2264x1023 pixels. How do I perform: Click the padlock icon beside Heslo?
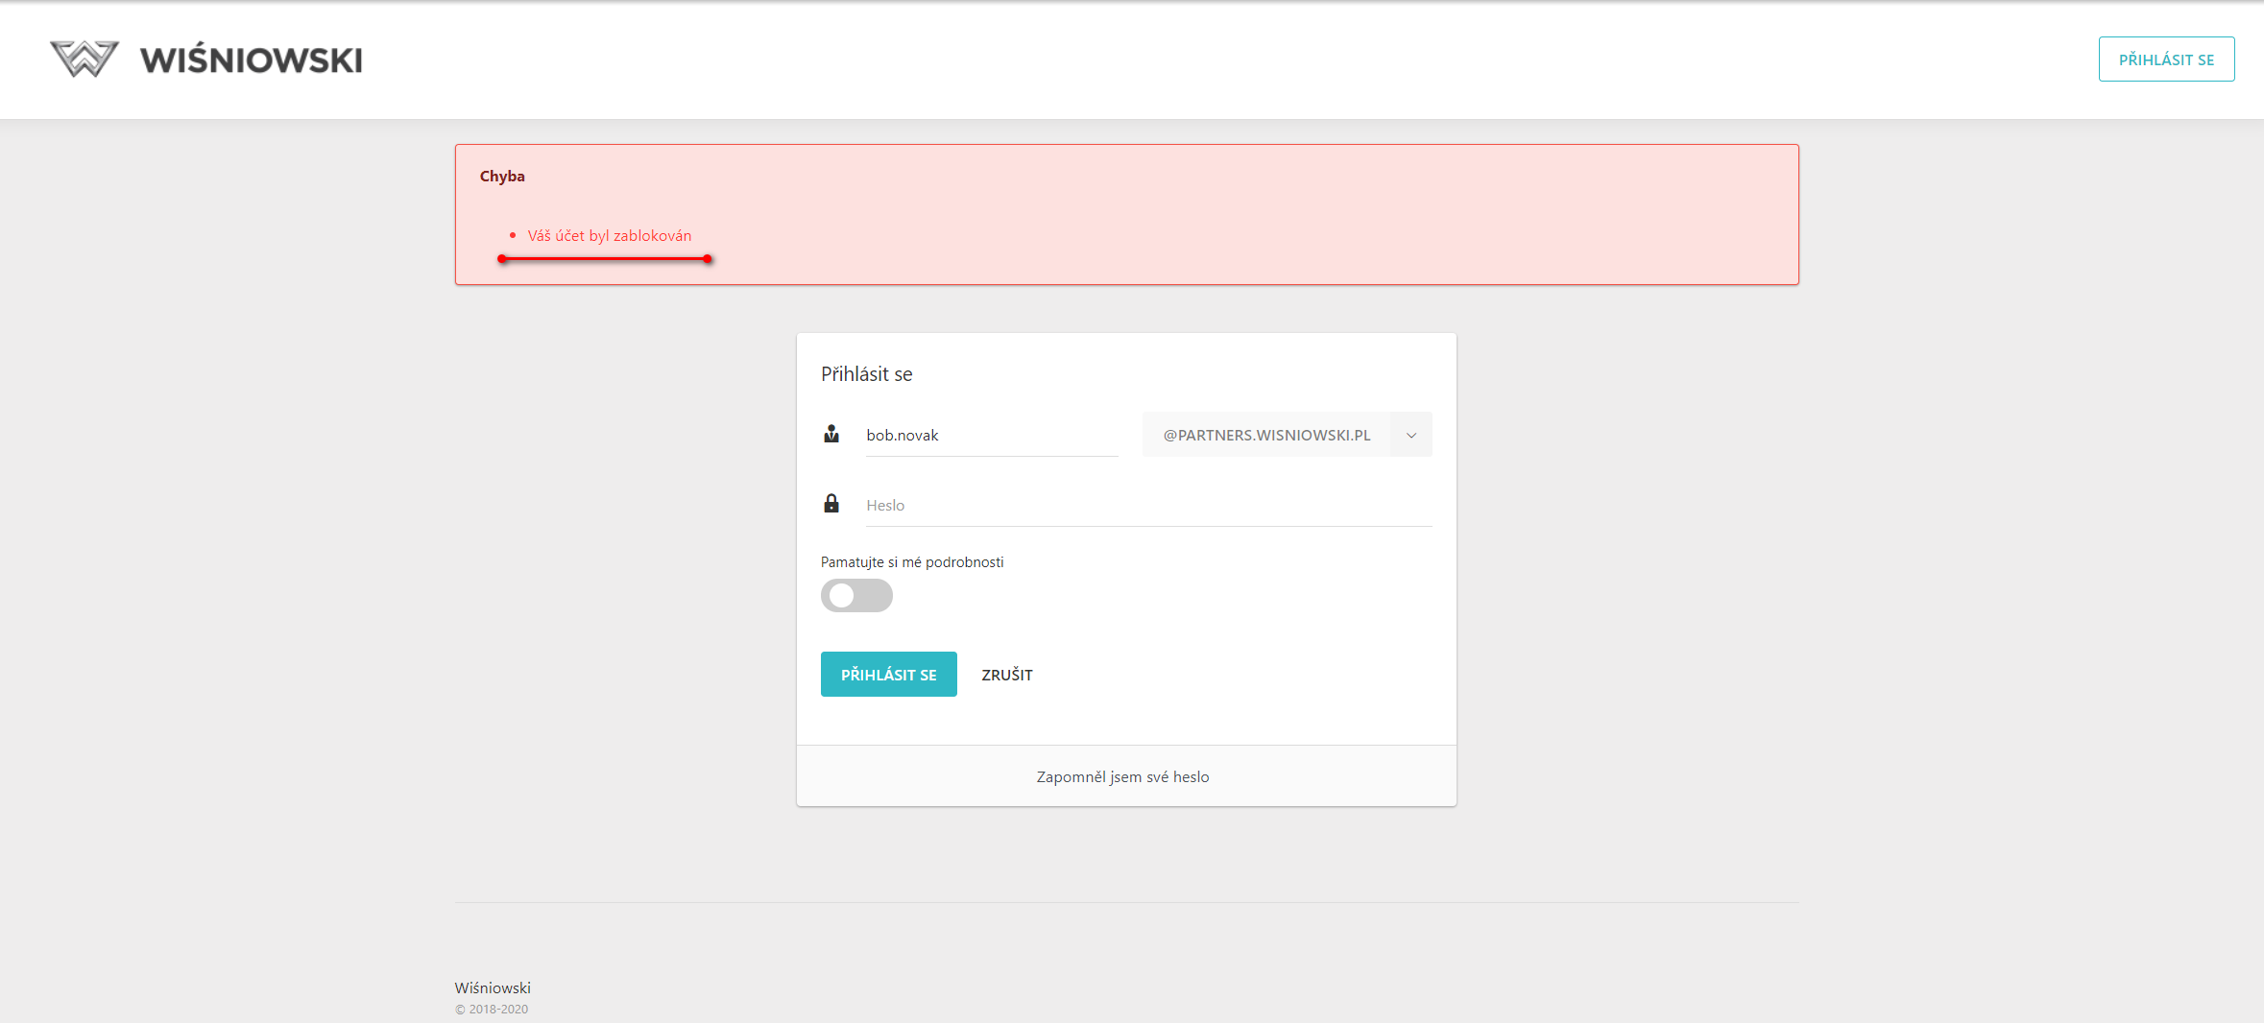(831, 504)
